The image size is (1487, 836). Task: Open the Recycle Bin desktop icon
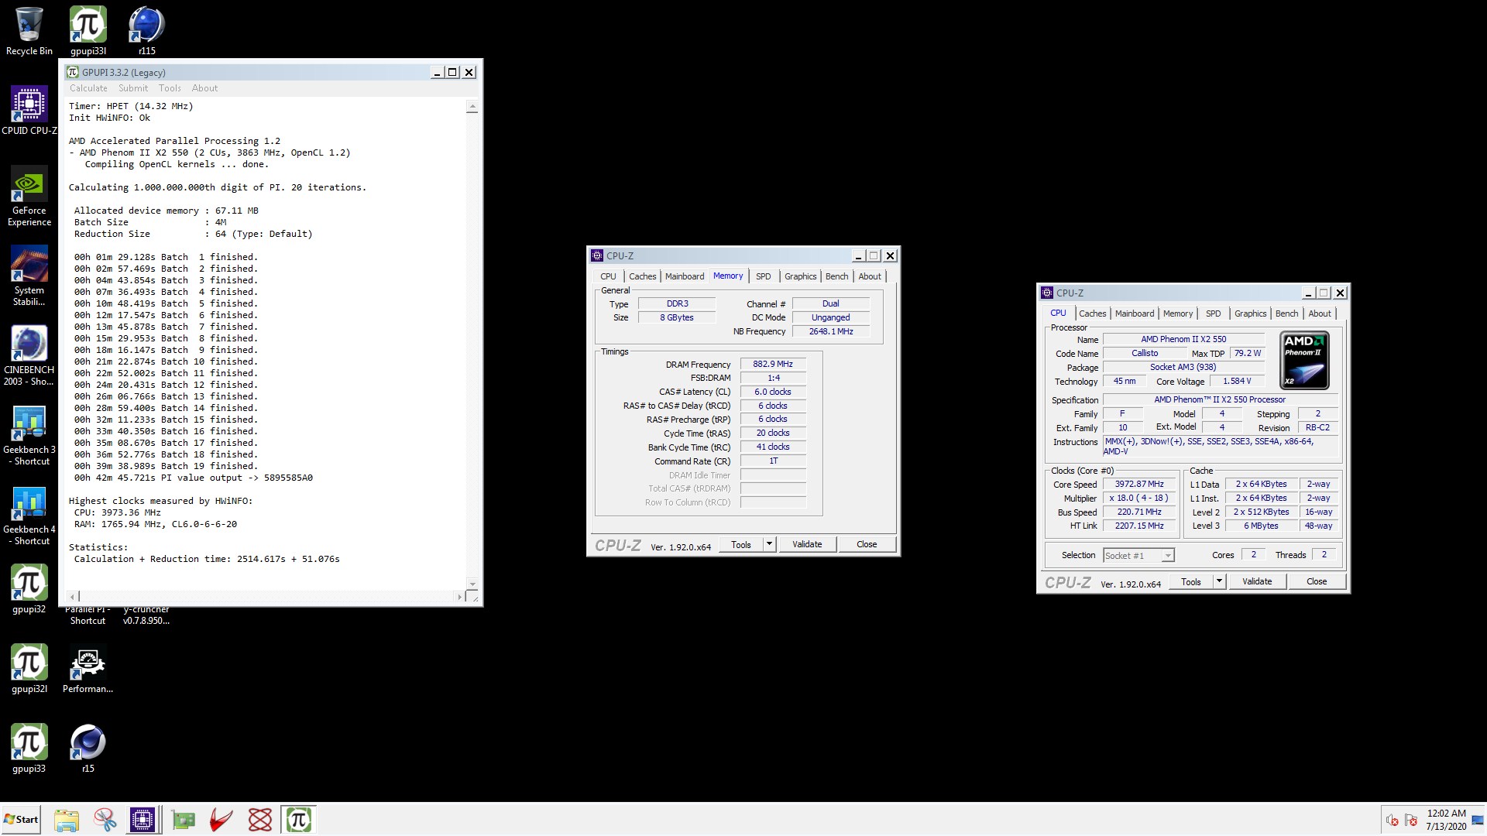(x=29, y=31)
